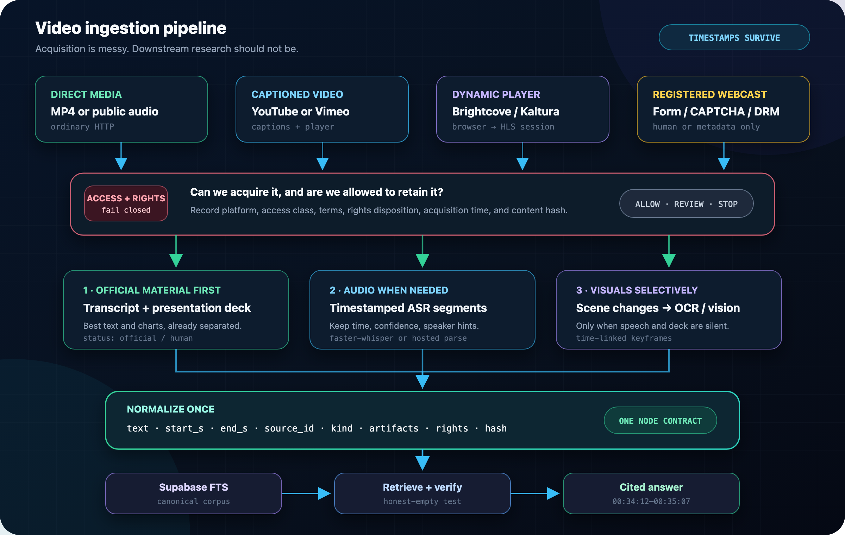Select "Brightcove / Kaltura" heading
The width and height of the screenshot is (845, 535).
tap(506, 112)
